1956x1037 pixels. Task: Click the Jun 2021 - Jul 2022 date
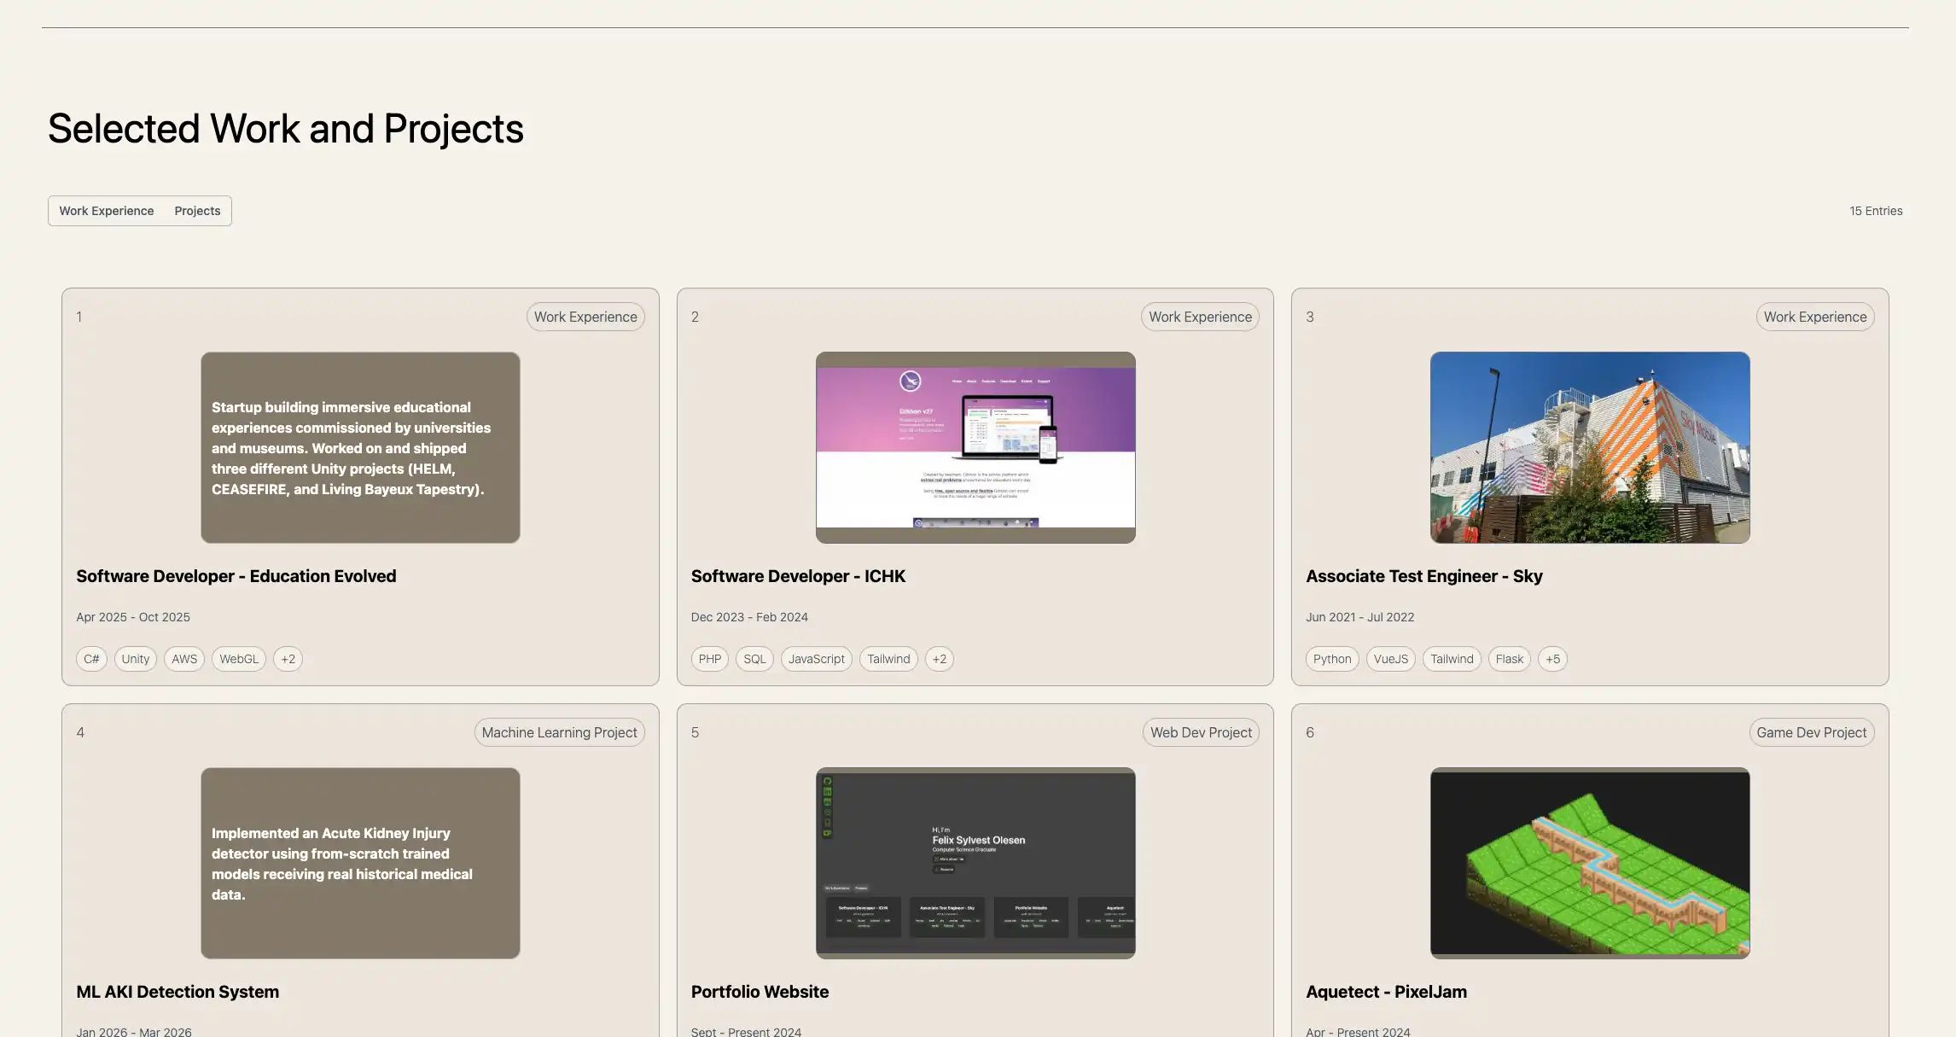tap(1360, 617)
